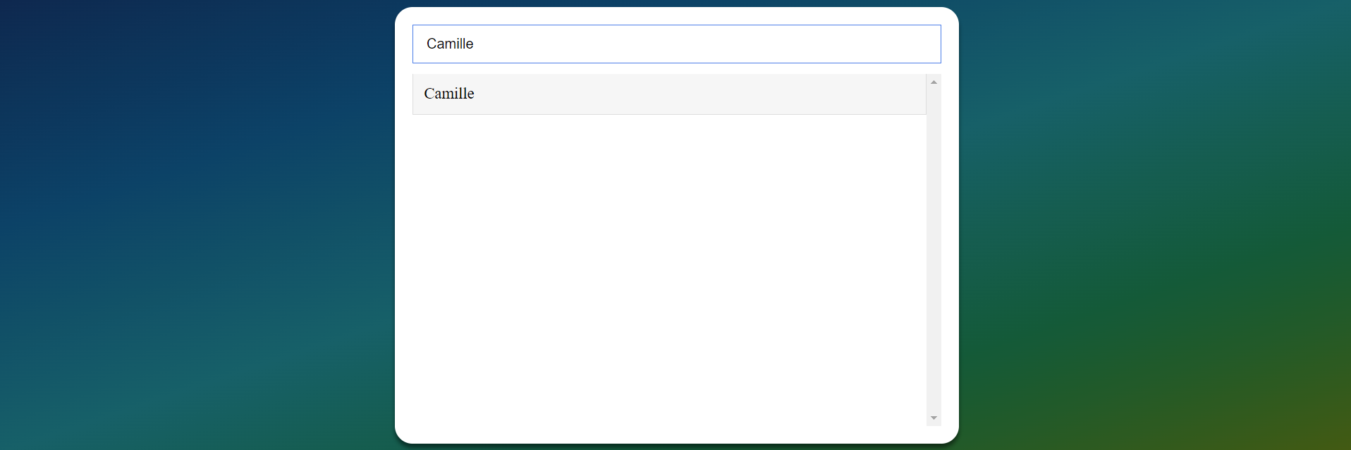The image size is (1351, 450).
Task: Select the Camille suggestion in the list
Action: point(669,94)
